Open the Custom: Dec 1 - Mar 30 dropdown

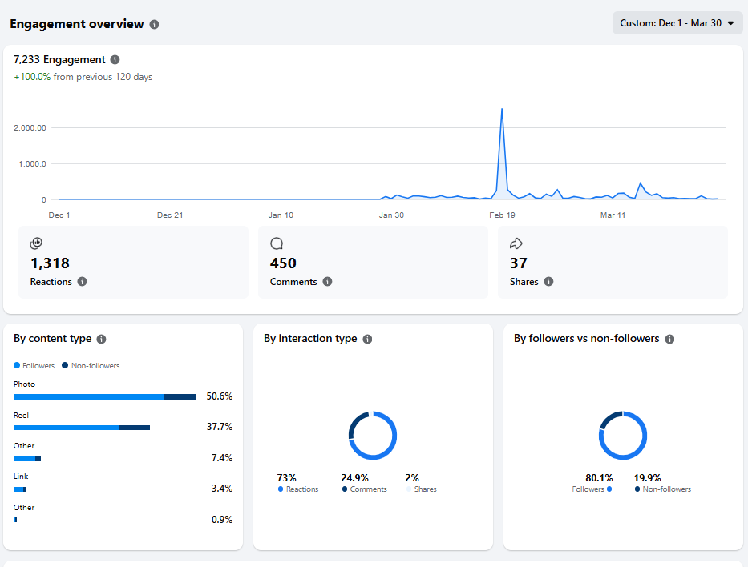677,22
